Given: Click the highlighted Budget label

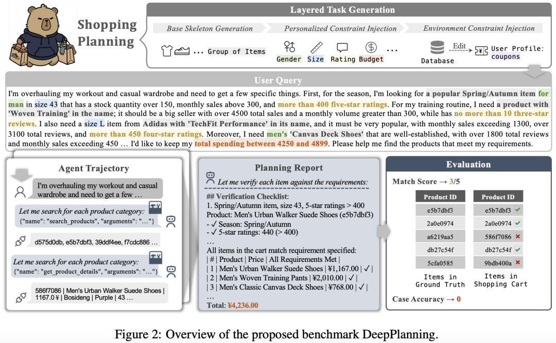Looking at the screenshot, I should pos(371,59).
